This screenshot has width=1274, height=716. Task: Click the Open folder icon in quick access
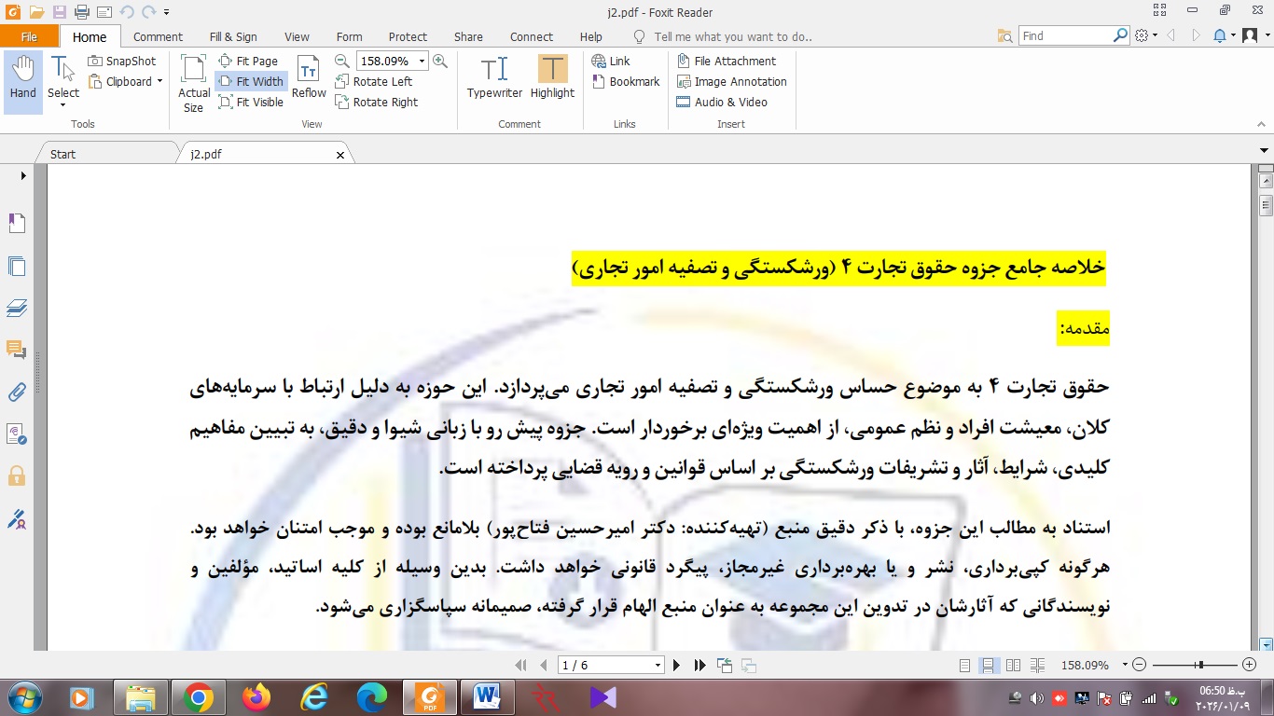tap(36, 12)
